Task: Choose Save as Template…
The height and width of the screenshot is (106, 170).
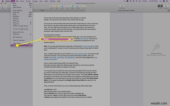Action: (21, 40)
